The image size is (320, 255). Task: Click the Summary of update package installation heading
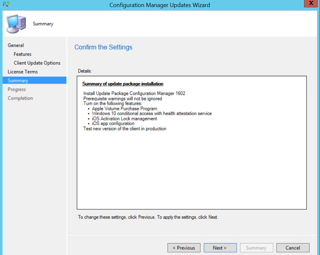123,84
